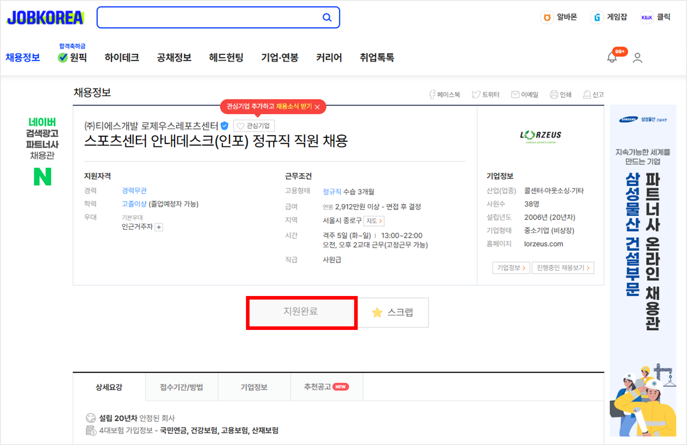Toggle the 관심기업 heart button

point(254,125)
